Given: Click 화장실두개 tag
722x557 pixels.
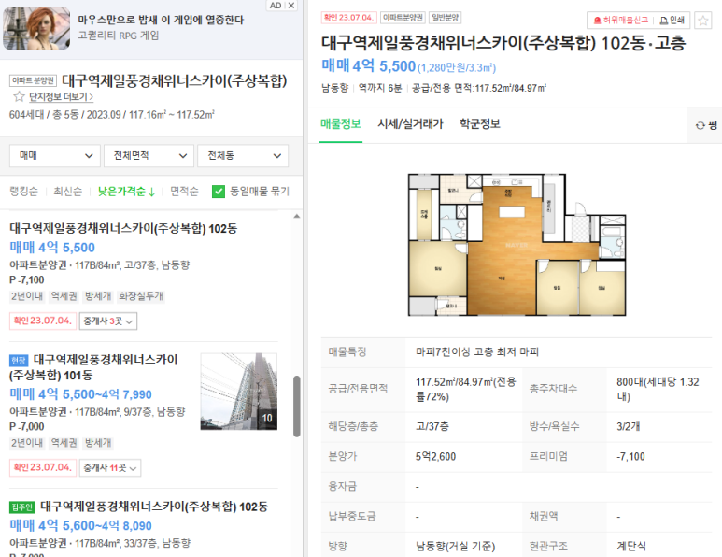Looking at the screenshot, I should tap(141, 295).
